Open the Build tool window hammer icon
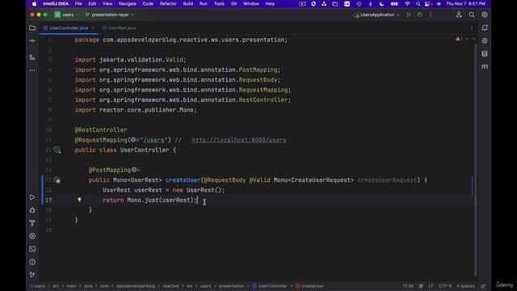 32,223
